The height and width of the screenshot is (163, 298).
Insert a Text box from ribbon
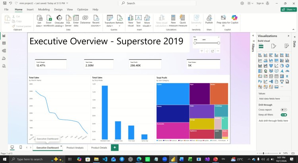click(x=138, y=21)
